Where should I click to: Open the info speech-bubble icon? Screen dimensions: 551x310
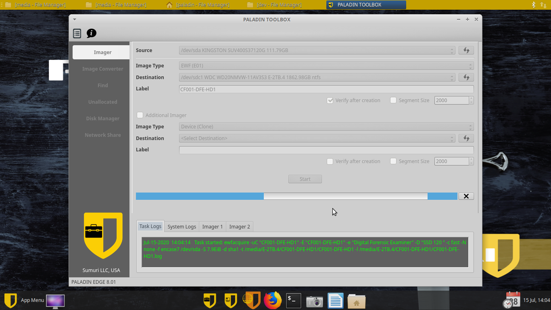[x=91, y=34]
